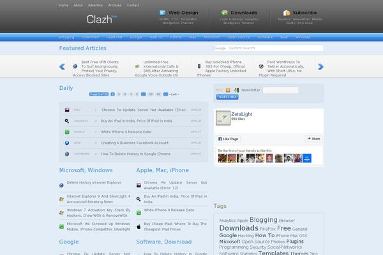Viewport: 383px width, 255px height.
Task: Click the Clazh site logo
Action: pyautogui.click(x=101, y=19)
